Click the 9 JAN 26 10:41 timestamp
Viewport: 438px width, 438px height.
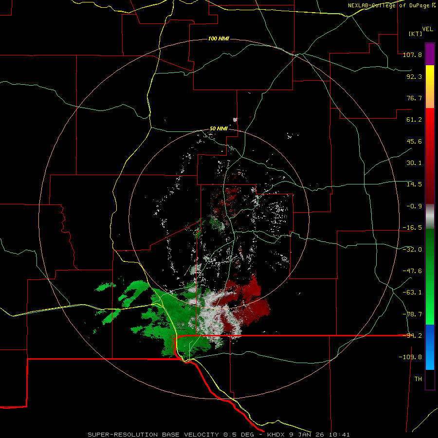pos(320,435)
